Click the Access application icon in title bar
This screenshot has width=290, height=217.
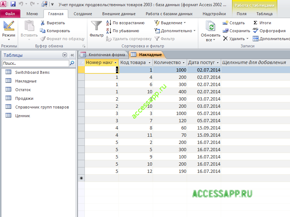pyautogui.click(x=4, y=4)
